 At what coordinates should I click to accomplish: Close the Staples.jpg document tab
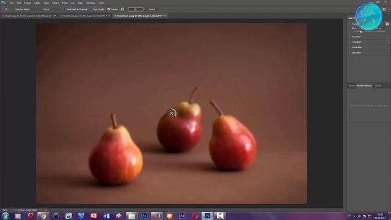tap(55, 16)
